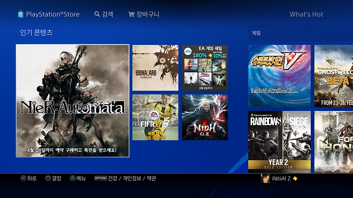
Task: Click the 인기 콘텐츠 heading
Action: (36, 32)
